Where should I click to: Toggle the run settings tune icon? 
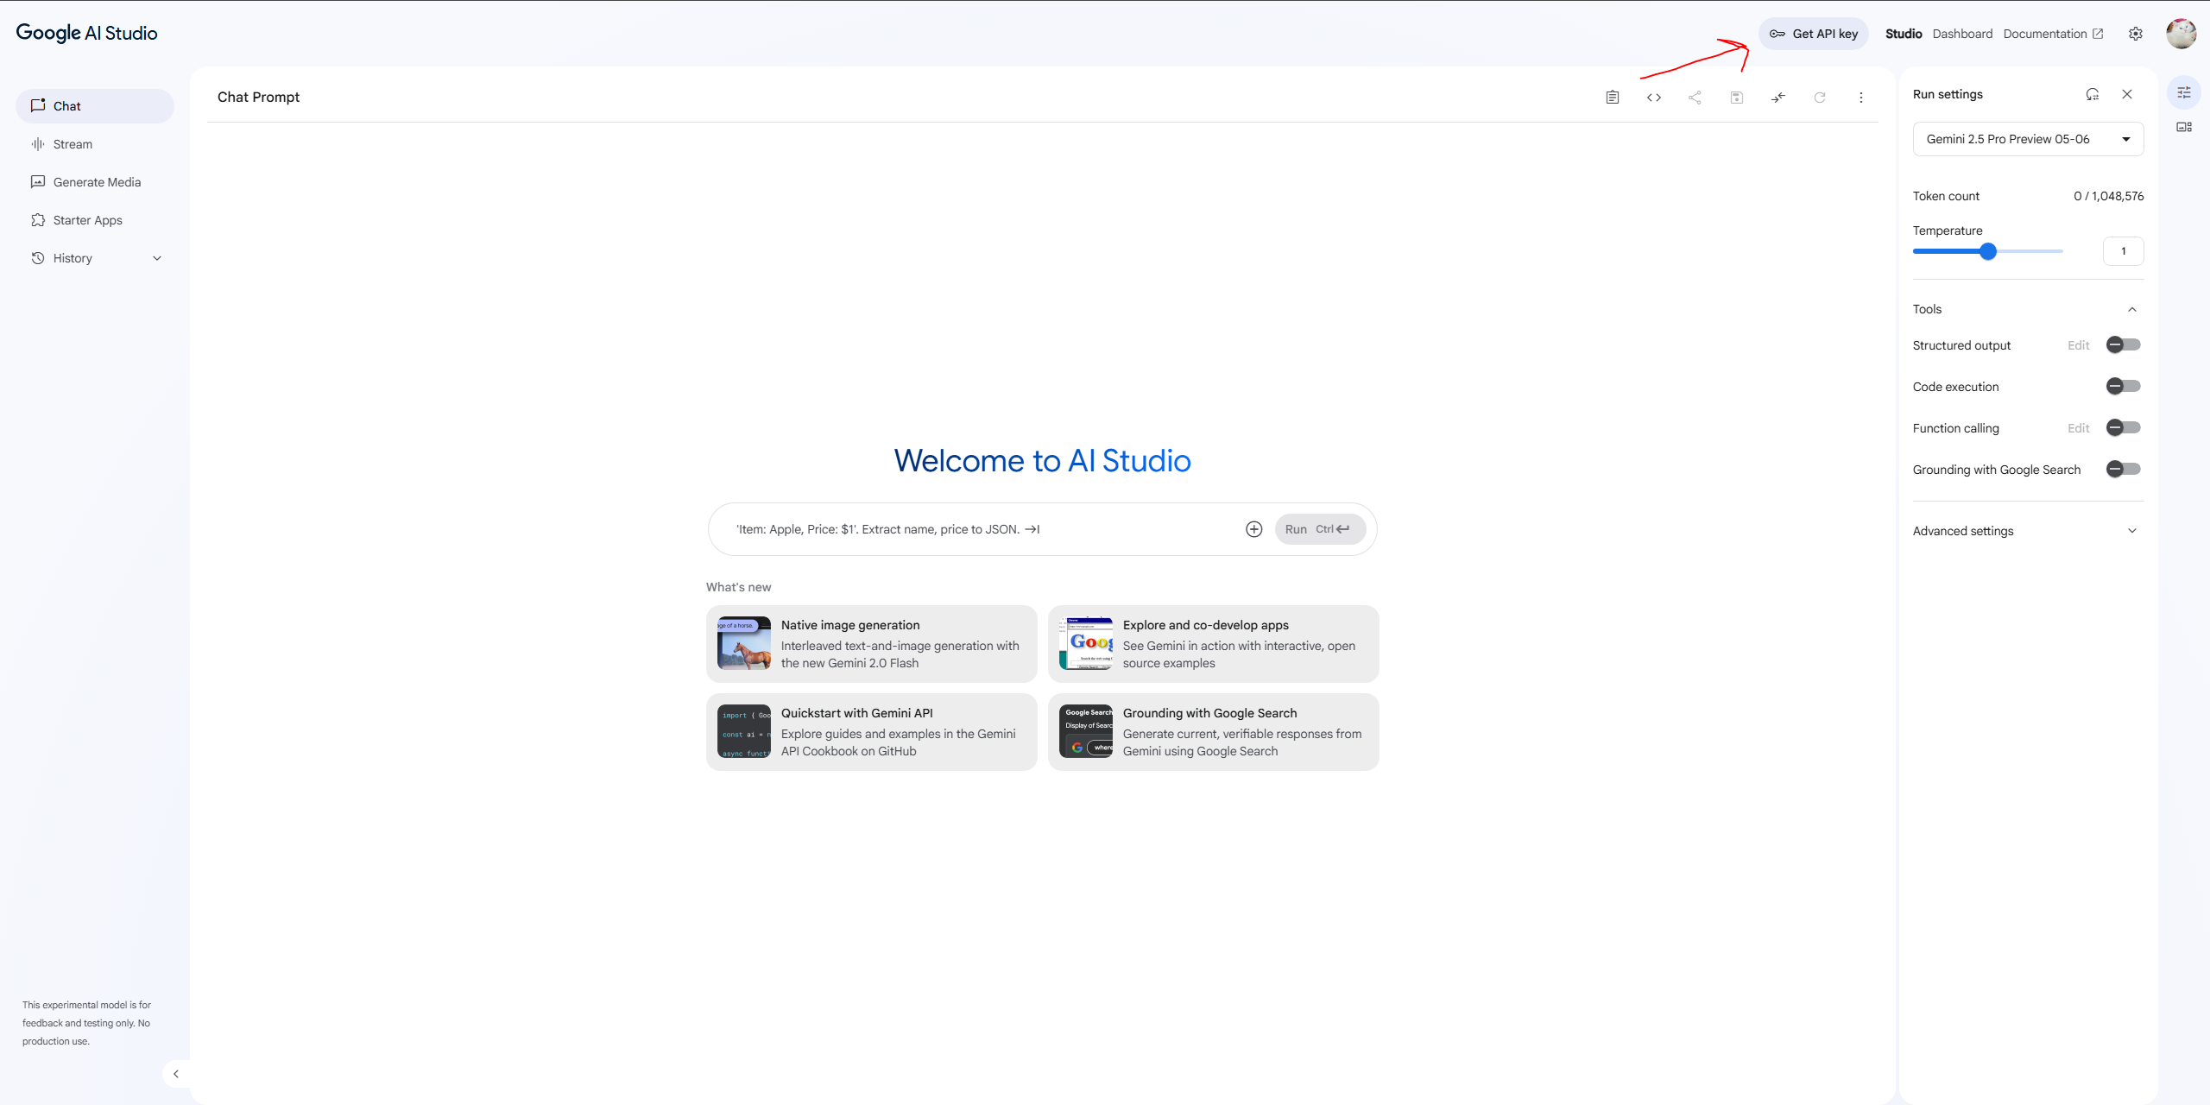tap(2184, 92)
